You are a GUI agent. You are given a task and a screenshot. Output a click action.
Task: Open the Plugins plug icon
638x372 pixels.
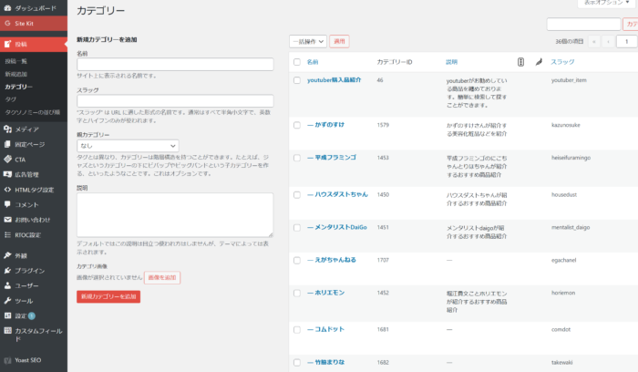7,270
